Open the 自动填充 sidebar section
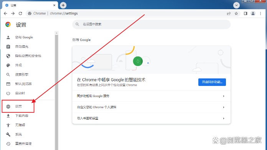Viewport: 267px width, 150px height. click(x=22, y=46)
